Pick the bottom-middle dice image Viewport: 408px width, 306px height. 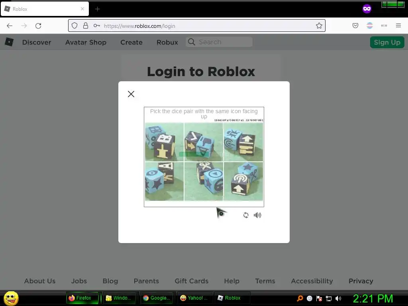(x=204, y=181)
